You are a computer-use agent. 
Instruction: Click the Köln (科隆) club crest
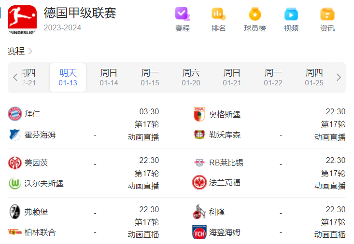199,212
